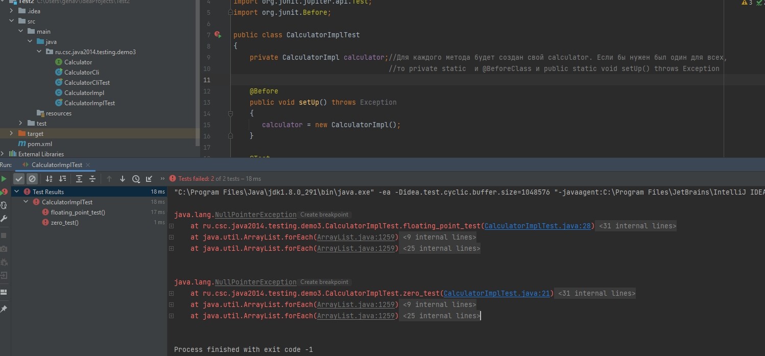Click second Create breakpoint hint
765x356 pixels.
pyautogui.click(x=324, y=282)
